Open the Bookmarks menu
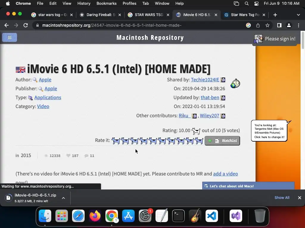Image resolution: width=305 pixels, height=228 pixels. pos(106,4)
